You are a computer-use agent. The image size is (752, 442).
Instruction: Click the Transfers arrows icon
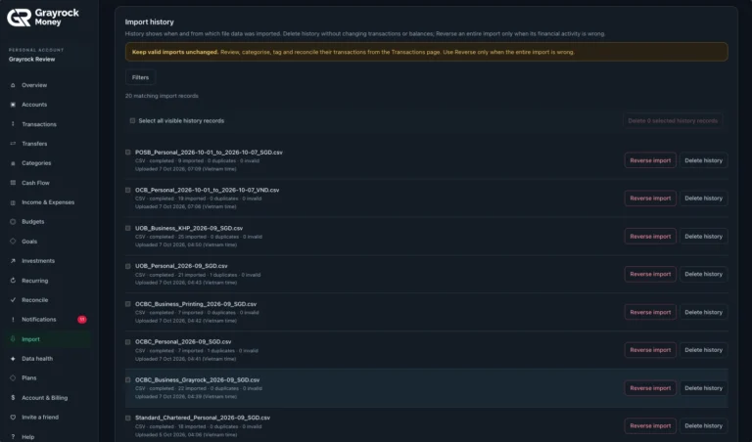pyautogui.click(x=13, y=144)
